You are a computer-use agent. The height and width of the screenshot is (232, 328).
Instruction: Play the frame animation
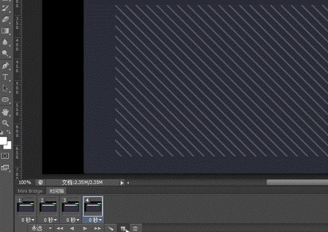(85, 228)
